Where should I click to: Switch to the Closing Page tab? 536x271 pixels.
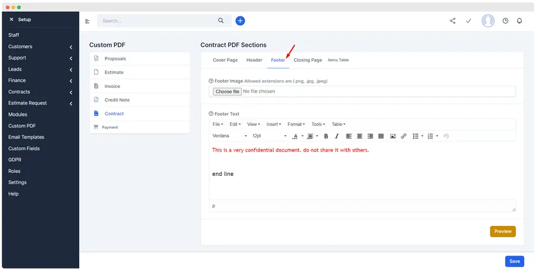(x=308, y=60)
